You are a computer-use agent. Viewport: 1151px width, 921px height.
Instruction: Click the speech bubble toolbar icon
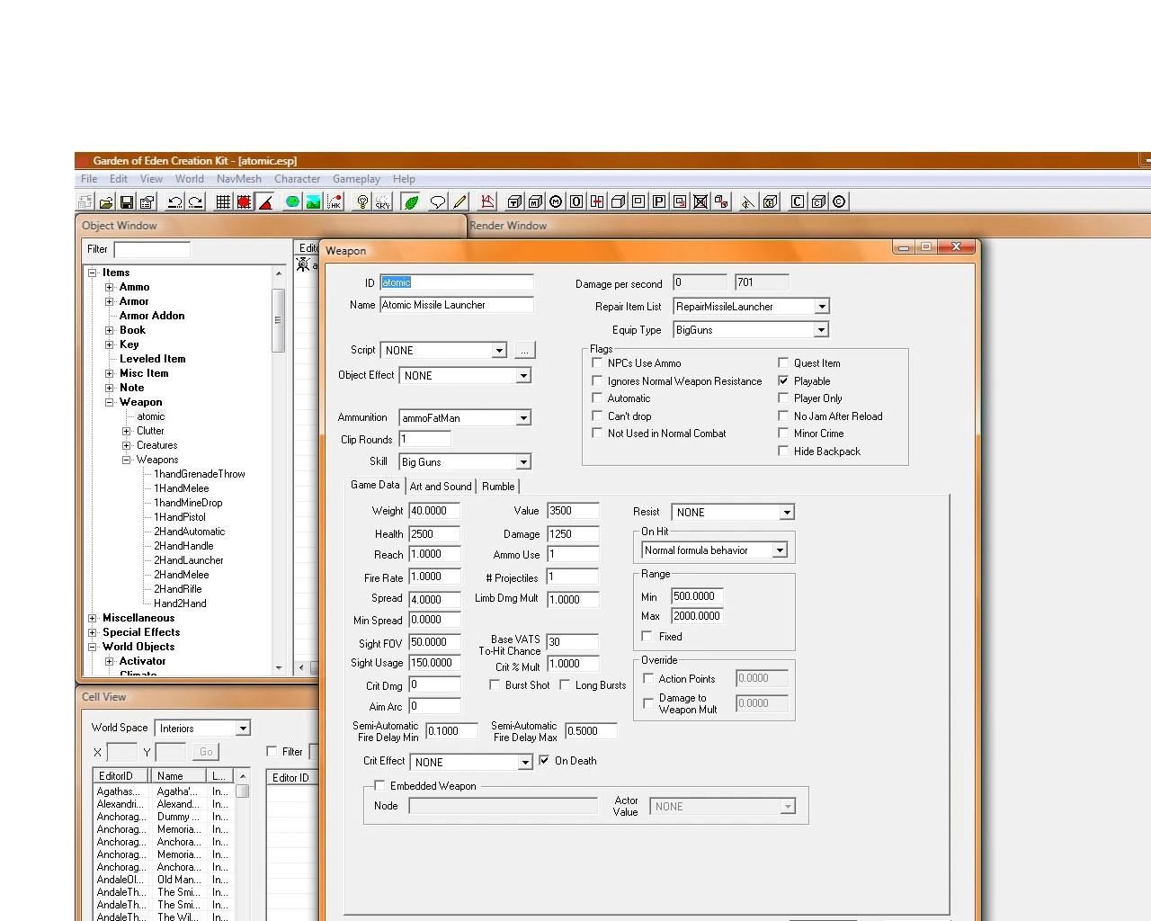438,201
